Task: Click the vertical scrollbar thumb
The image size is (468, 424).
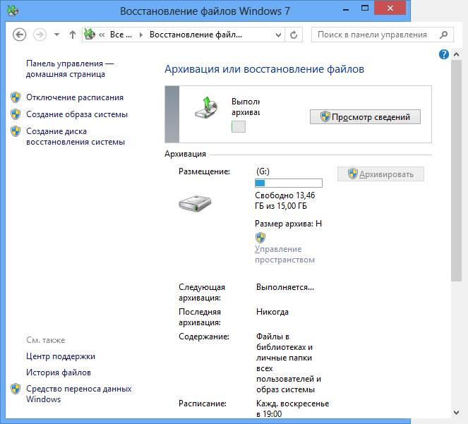Action: click(457, 171)
